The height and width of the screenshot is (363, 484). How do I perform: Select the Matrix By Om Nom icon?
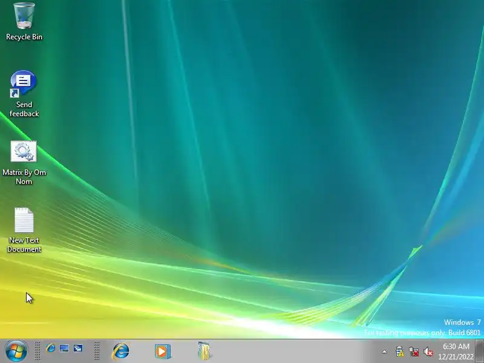24,163
